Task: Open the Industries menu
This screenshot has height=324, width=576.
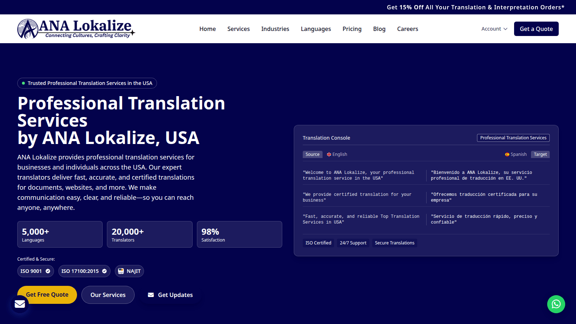Action: click(x=275, y=29)
